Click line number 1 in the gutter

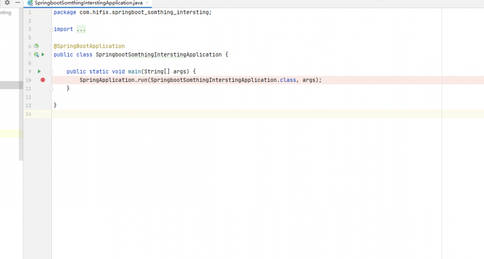30,13
